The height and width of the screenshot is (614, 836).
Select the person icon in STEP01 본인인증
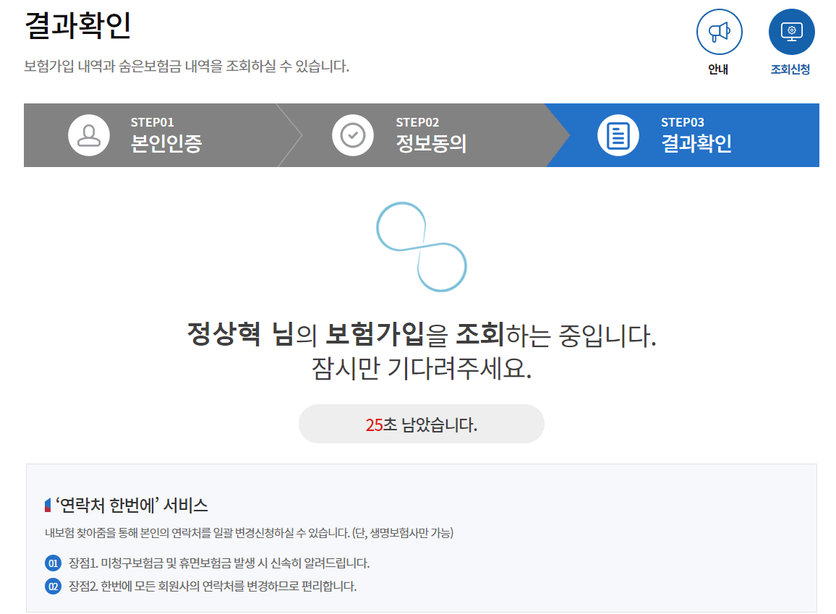pos(88,135)
